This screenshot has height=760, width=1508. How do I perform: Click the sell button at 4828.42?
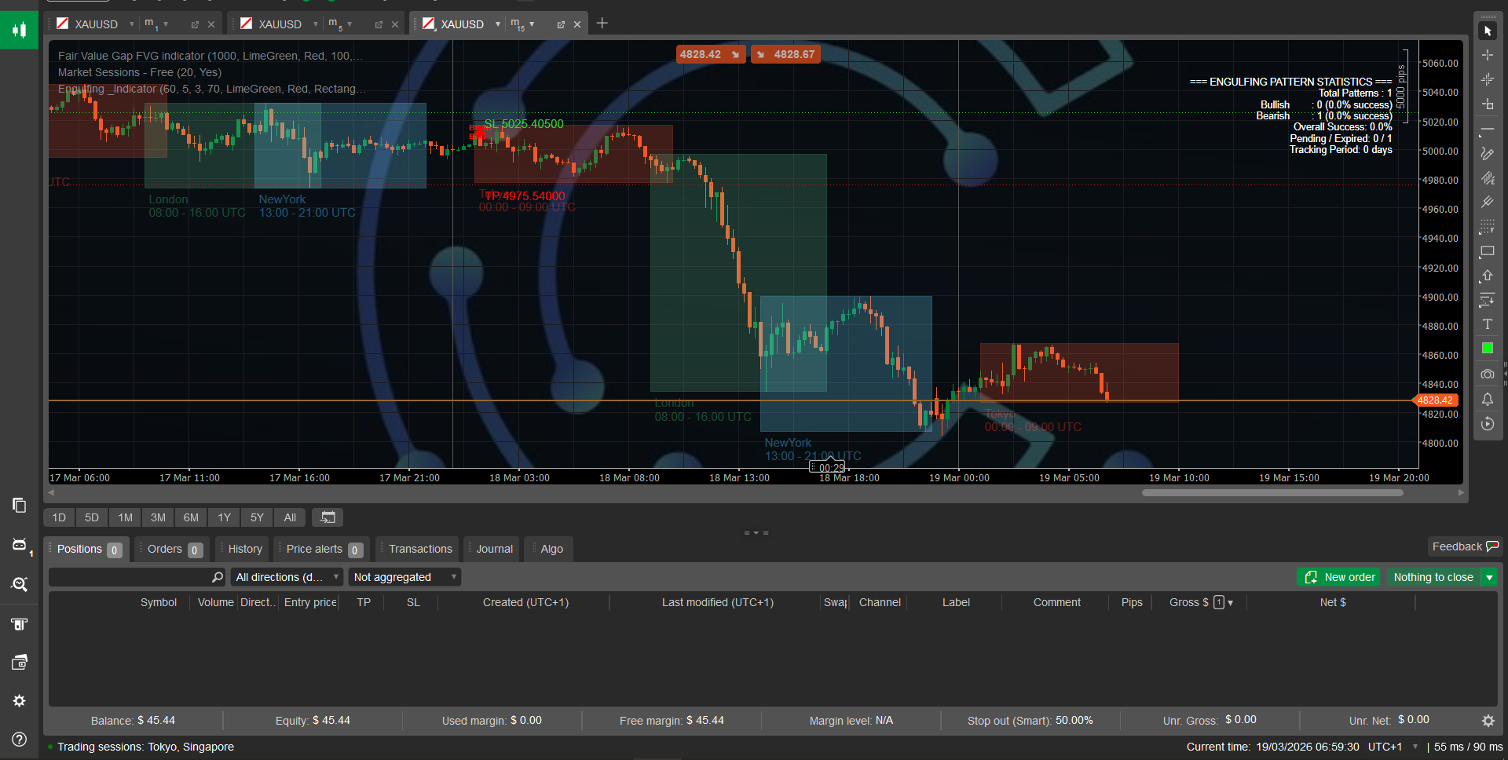[709, 54]
